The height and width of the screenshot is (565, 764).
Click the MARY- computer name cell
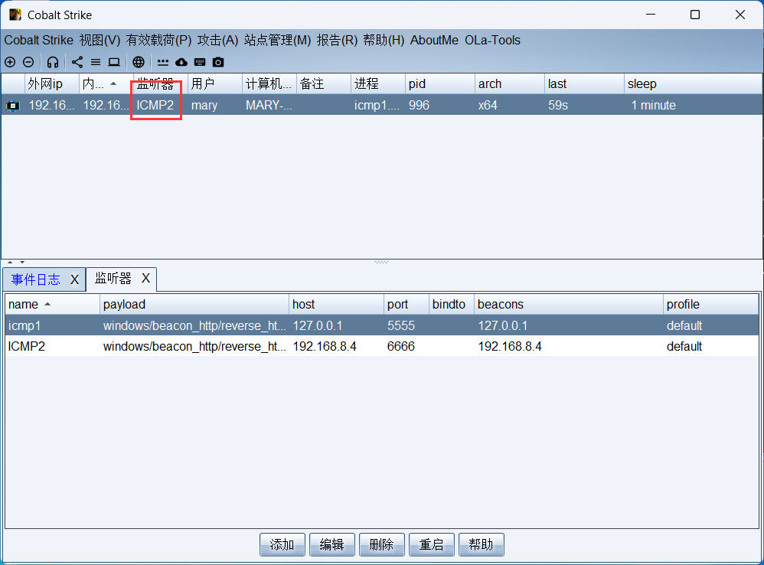tap(269, 105)
